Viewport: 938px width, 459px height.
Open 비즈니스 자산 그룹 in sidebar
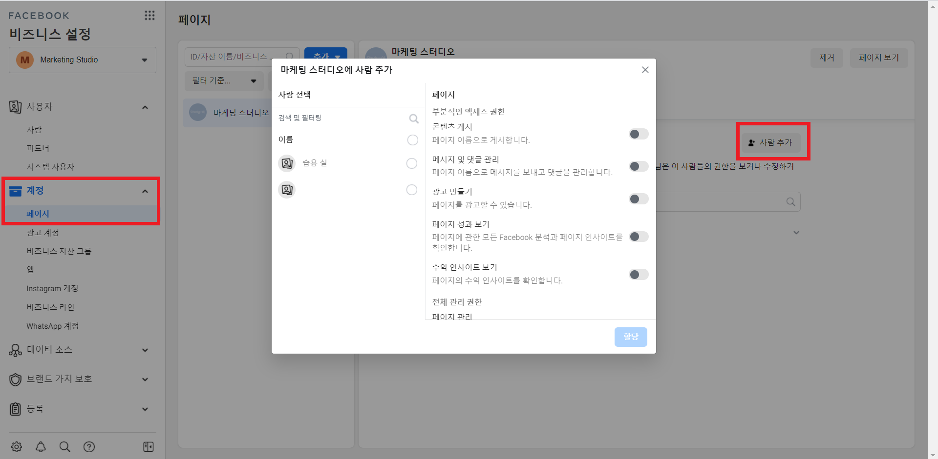59,251
